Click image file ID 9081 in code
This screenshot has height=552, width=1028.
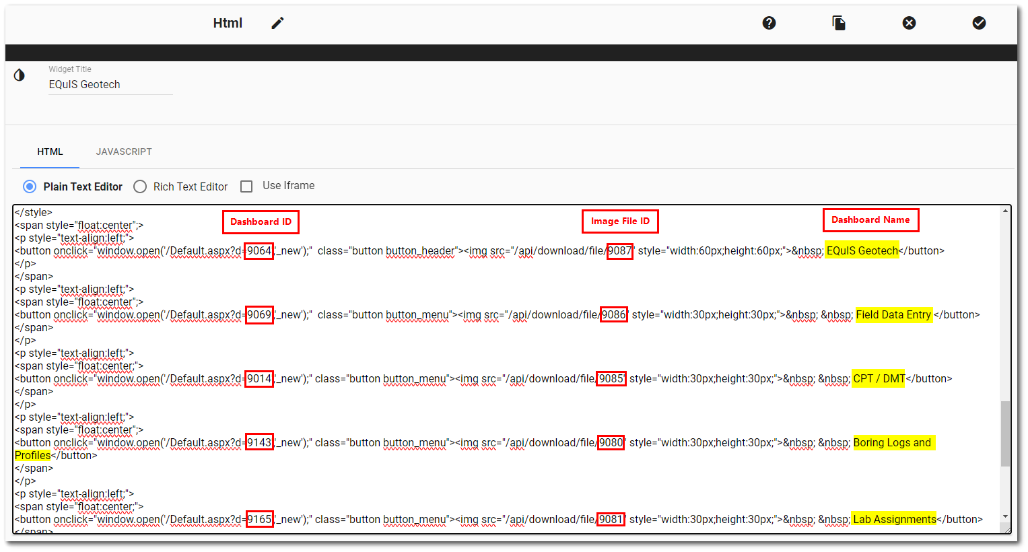pyautogui.click(x=611, y=519)
